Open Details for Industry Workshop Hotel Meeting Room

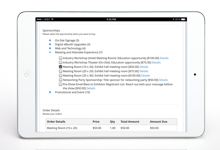(x=164, y=58)
